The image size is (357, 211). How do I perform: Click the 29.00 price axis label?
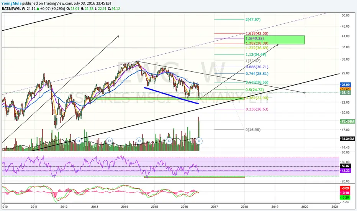(x=346, y=73)
